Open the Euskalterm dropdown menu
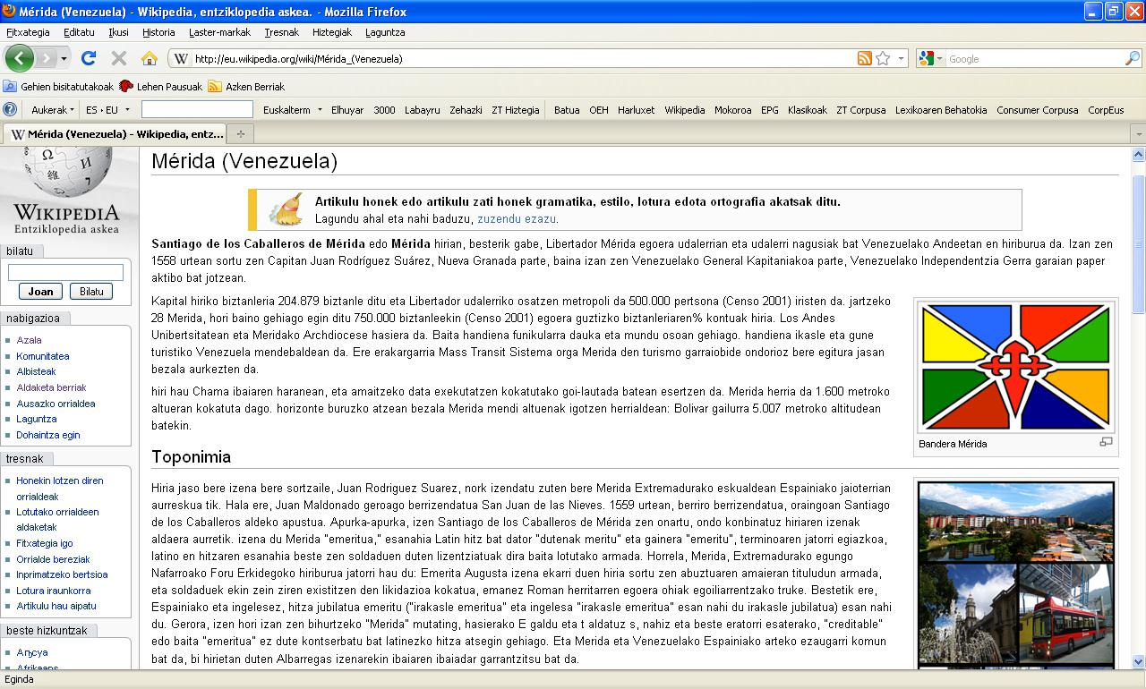 [x=292, y=110]
